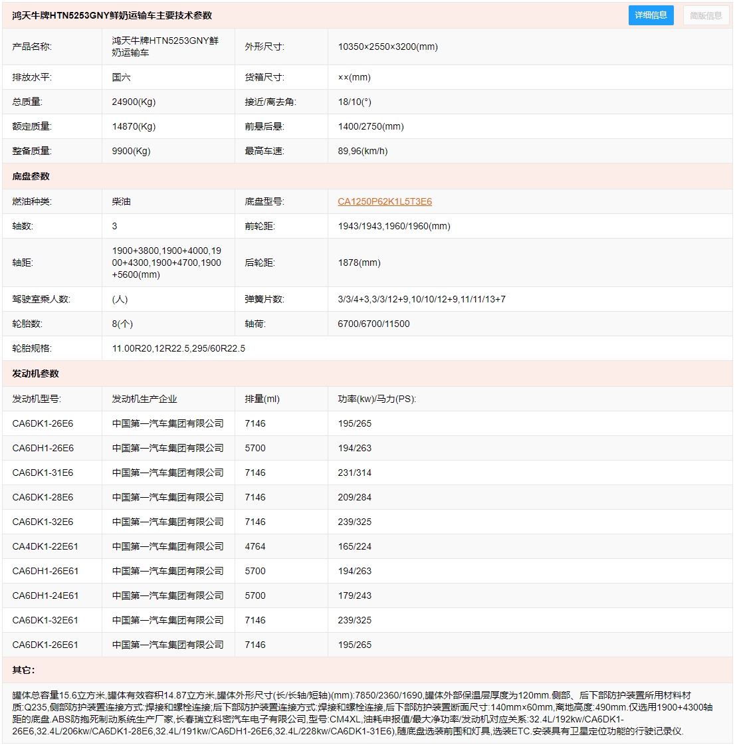The image size is (735, 745).
Task: Click front track value 1943/1943,1960/1960(mm)
Action: coord(394,226)
